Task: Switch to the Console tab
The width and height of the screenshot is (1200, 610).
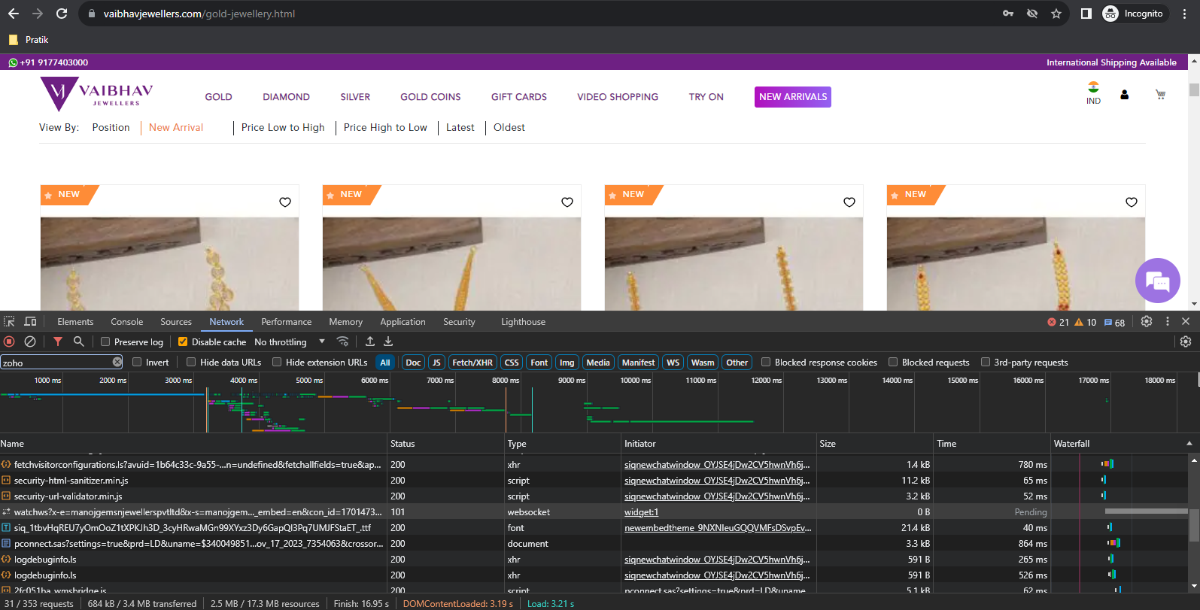Action: point(126,322)
